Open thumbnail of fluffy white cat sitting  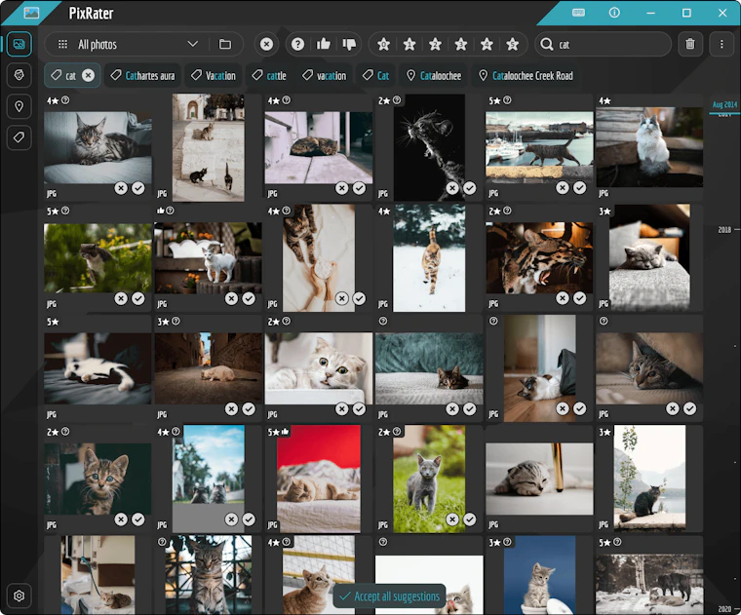pyautogui.click(x=649, y=147)
